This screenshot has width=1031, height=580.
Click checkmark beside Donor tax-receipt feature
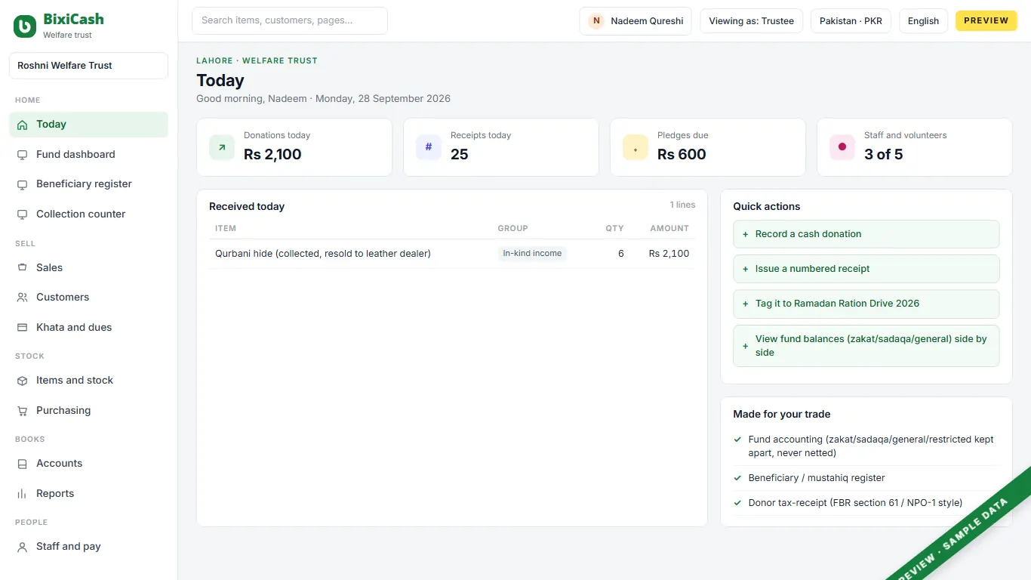[x=737, y=503]
